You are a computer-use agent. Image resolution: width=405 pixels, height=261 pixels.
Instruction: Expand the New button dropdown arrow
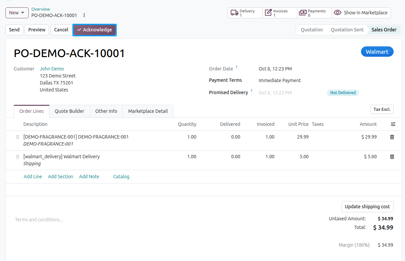tap(23, 13)
